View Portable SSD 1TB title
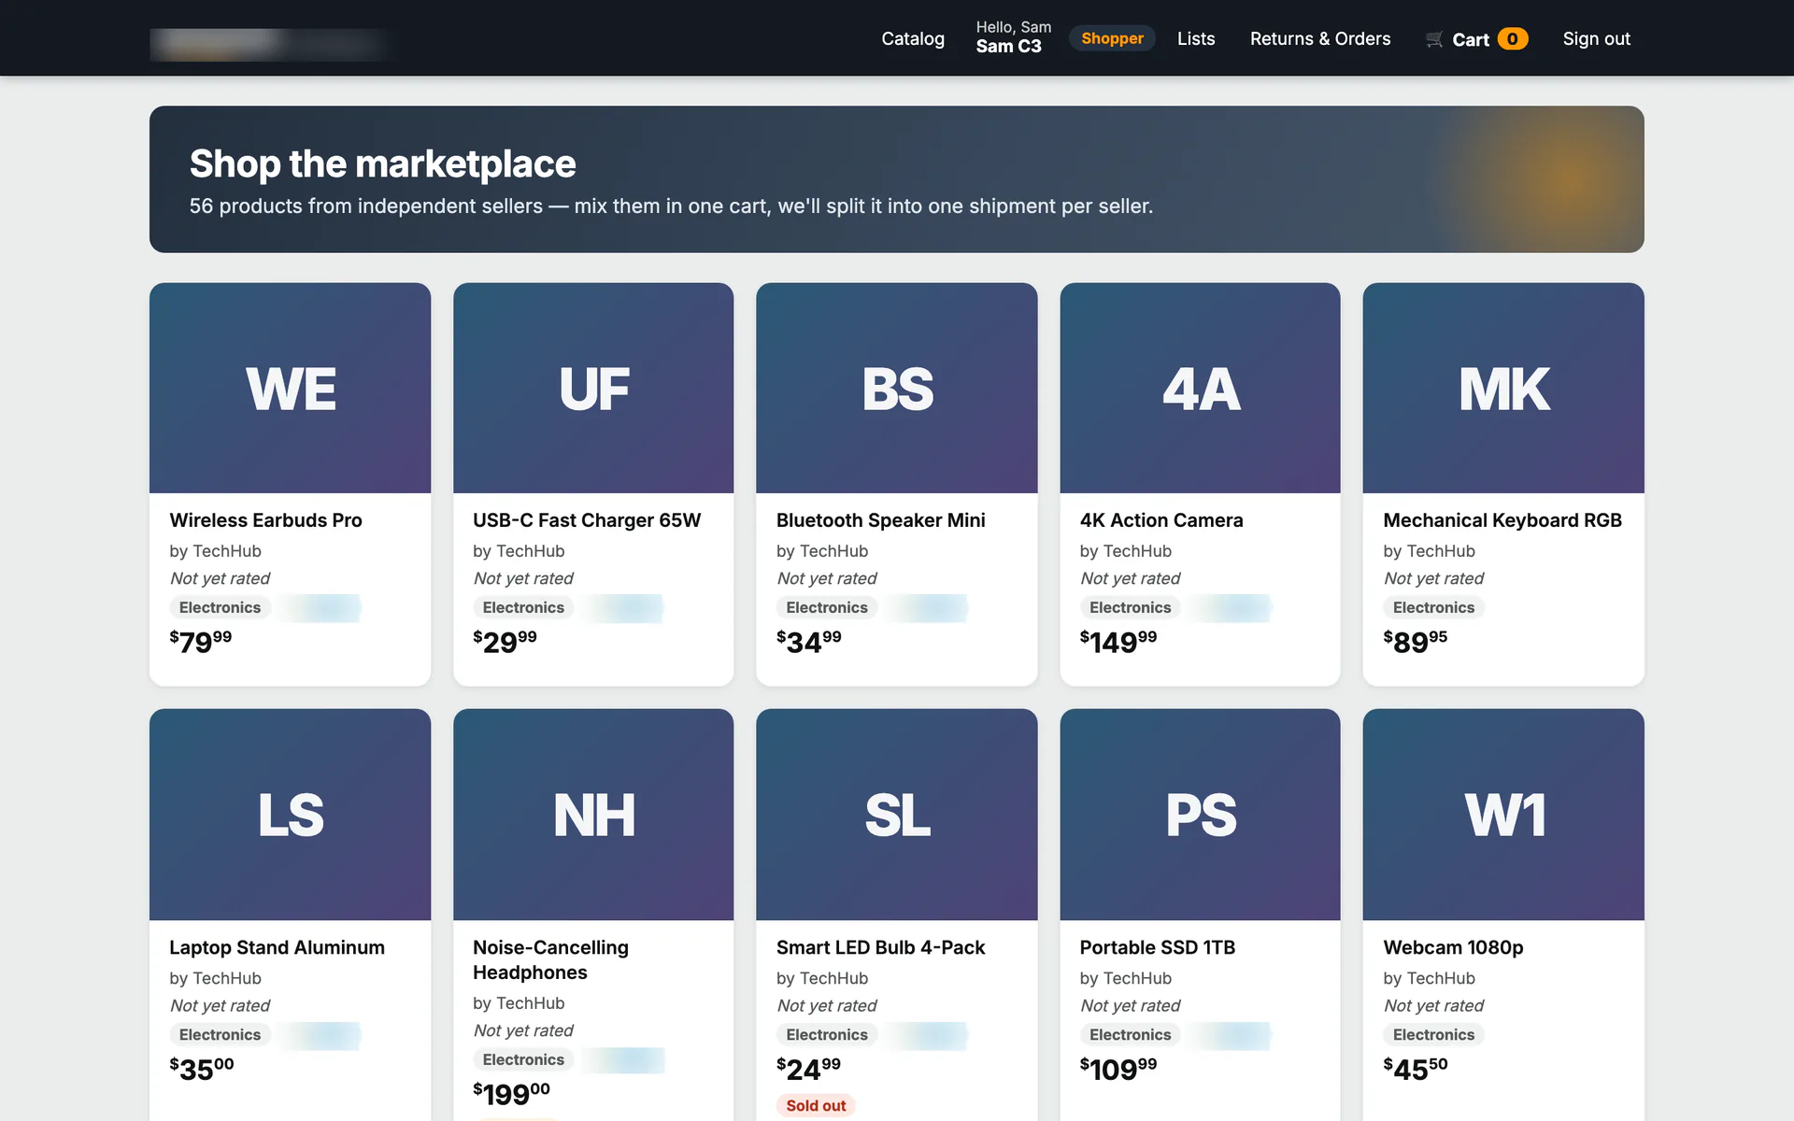1794x1121 pixels. tap(1157, 947)
